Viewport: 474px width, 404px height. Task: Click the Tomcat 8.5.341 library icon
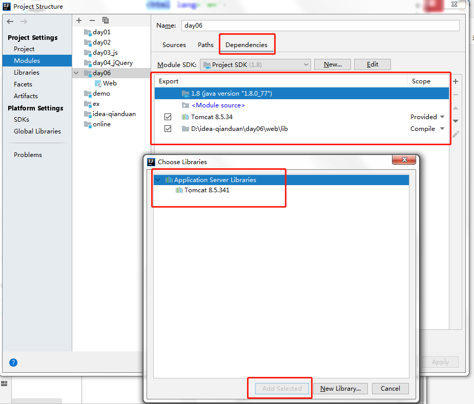179,190
